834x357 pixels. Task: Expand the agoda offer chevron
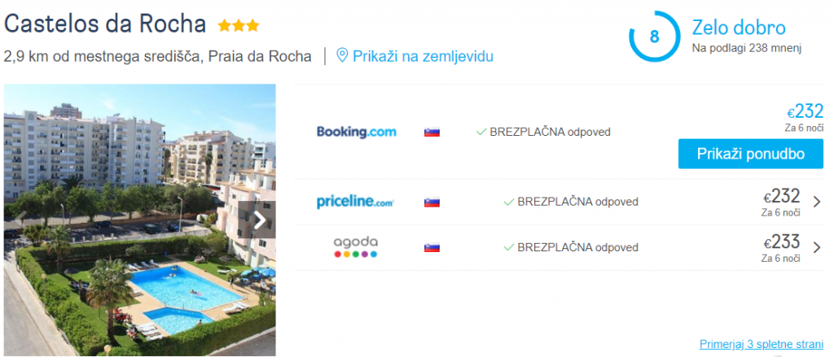point(817,248)
